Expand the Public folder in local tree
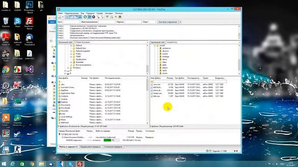This screenshot has height=167, width=298. [x=71, y=54]
